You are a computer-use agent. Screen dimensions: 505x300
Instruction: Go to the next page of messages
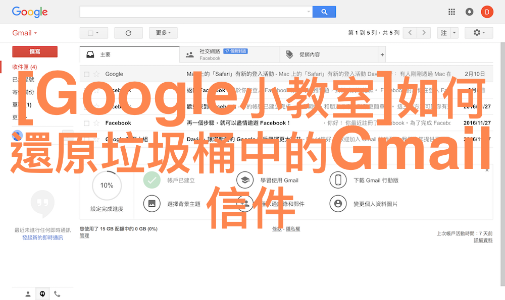tap(424, 33)
